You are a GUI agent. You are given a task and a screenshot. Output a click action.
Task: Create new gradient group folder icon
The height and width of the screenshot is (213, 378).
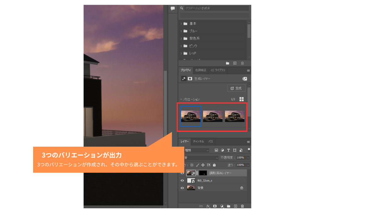coord(227,63)
